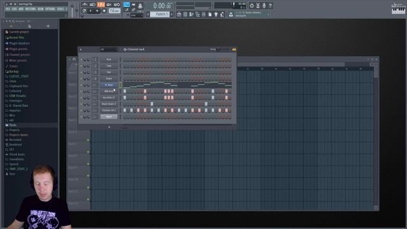Toggle the graph editor button in Channel rack
The height and width of the screenshot is (229, 407).
tap(234, 50)
